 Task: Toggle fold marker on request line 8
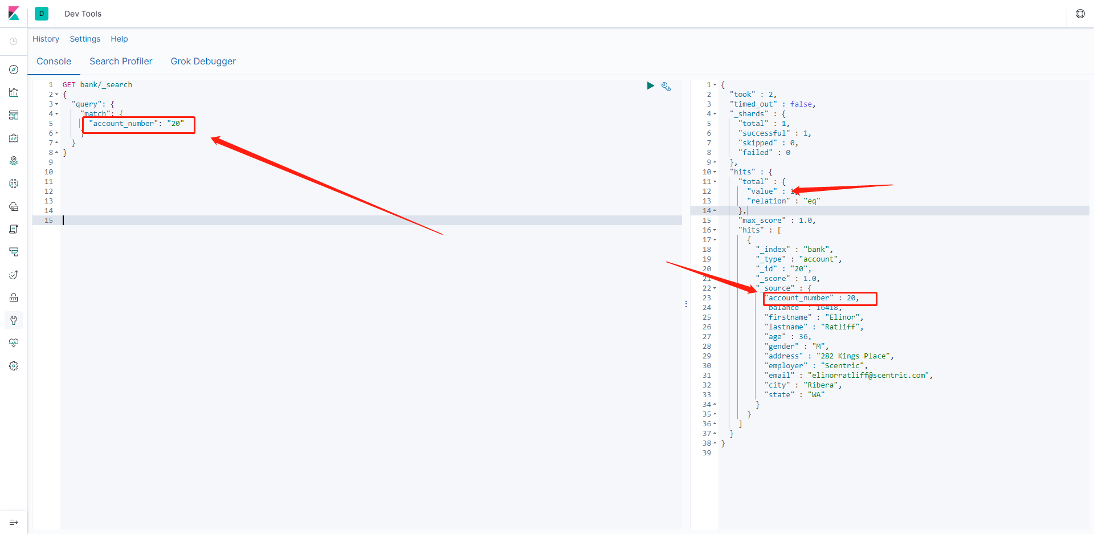(56, 153)
